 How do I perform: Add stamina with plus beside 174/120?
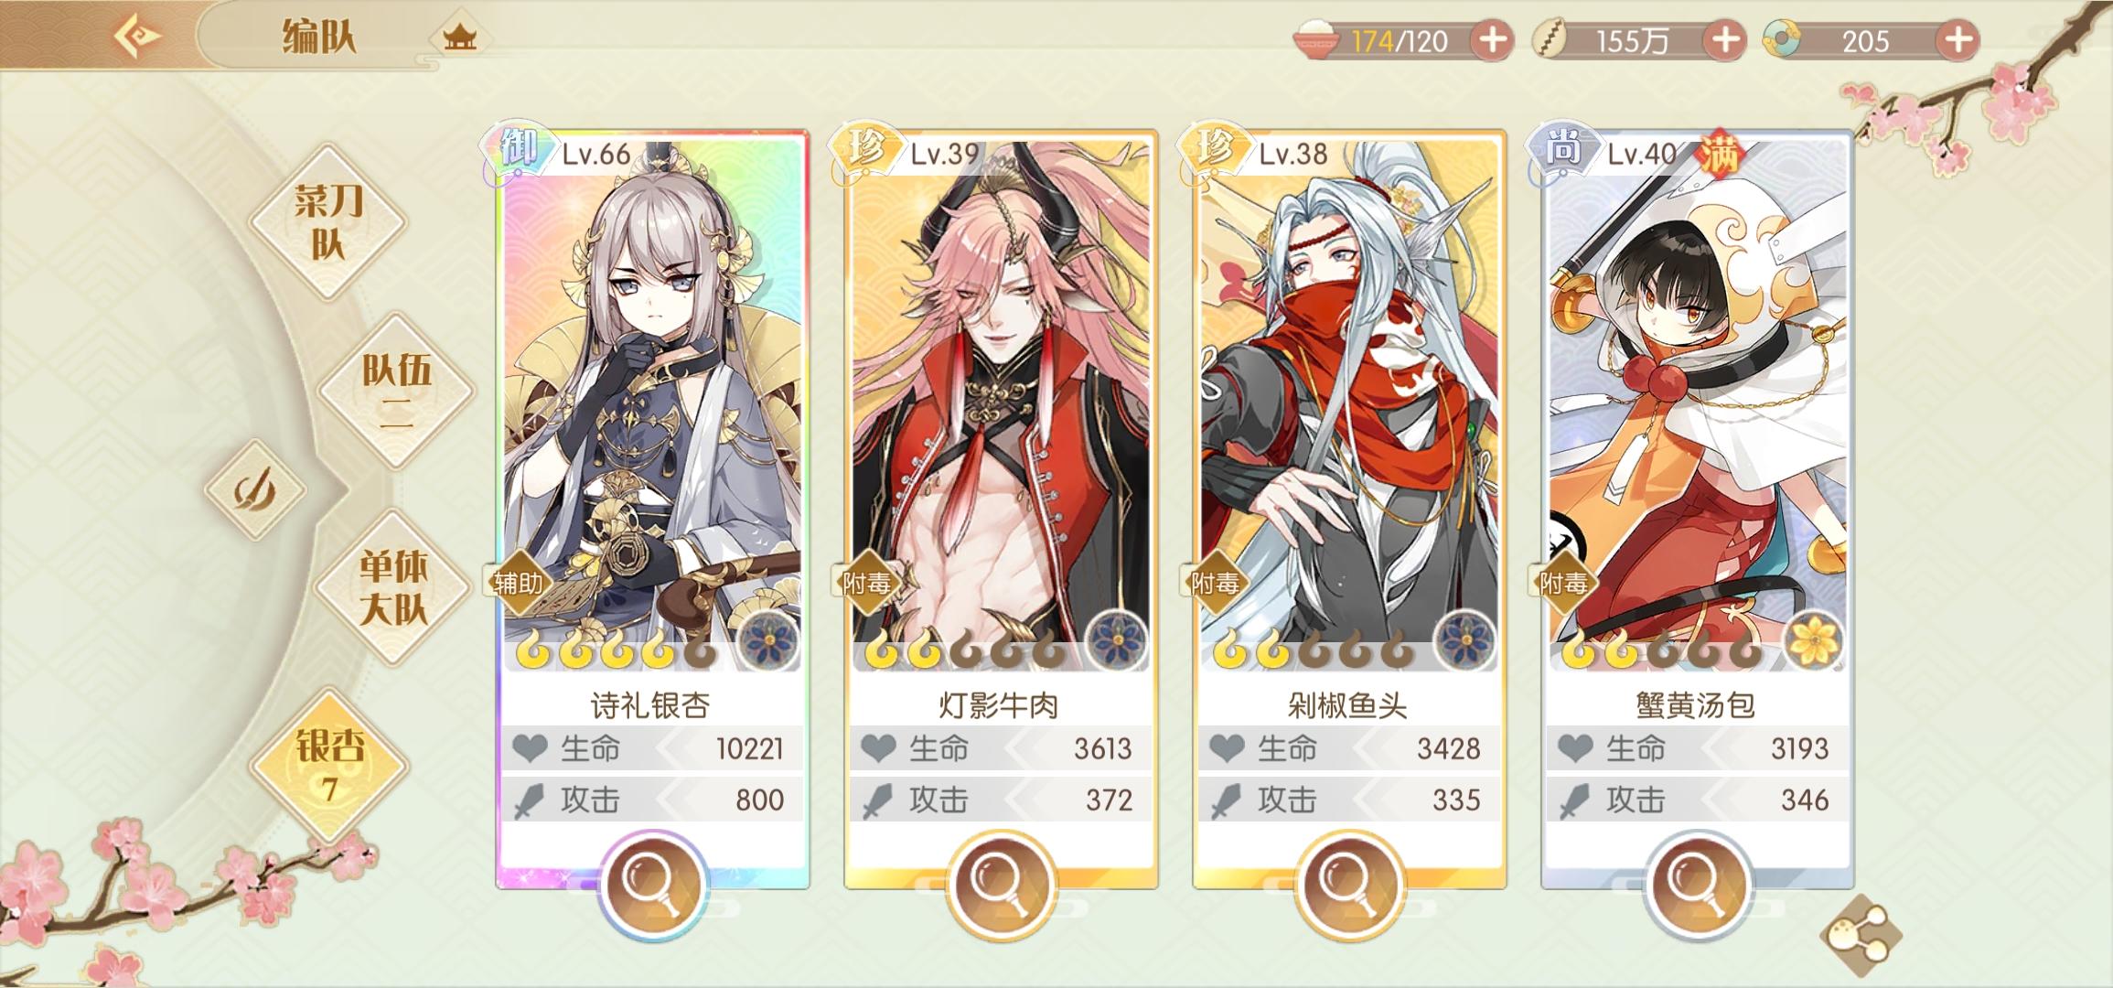click(1492, 40)
